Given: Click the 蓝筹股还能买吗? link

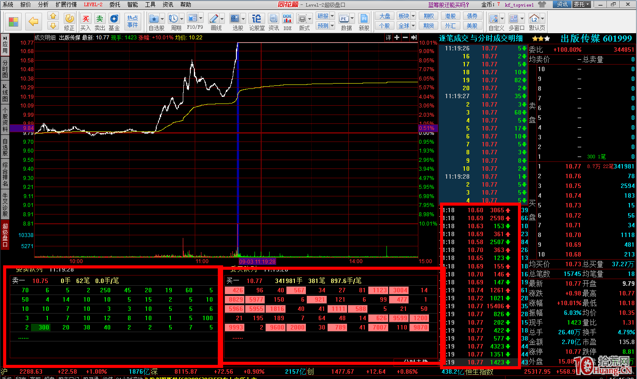Looking at the screenshot, I should (x=448, y=5).
